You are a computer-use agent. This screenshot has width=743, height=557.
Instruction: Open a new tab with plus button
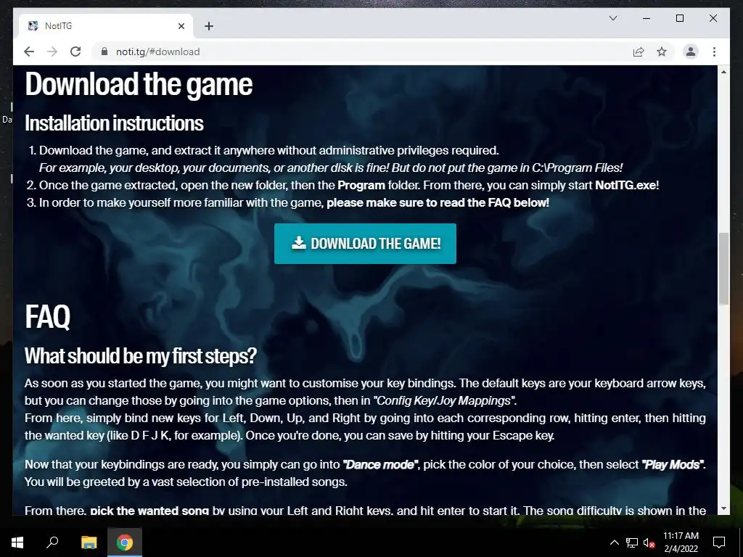[x=209, y=26]
